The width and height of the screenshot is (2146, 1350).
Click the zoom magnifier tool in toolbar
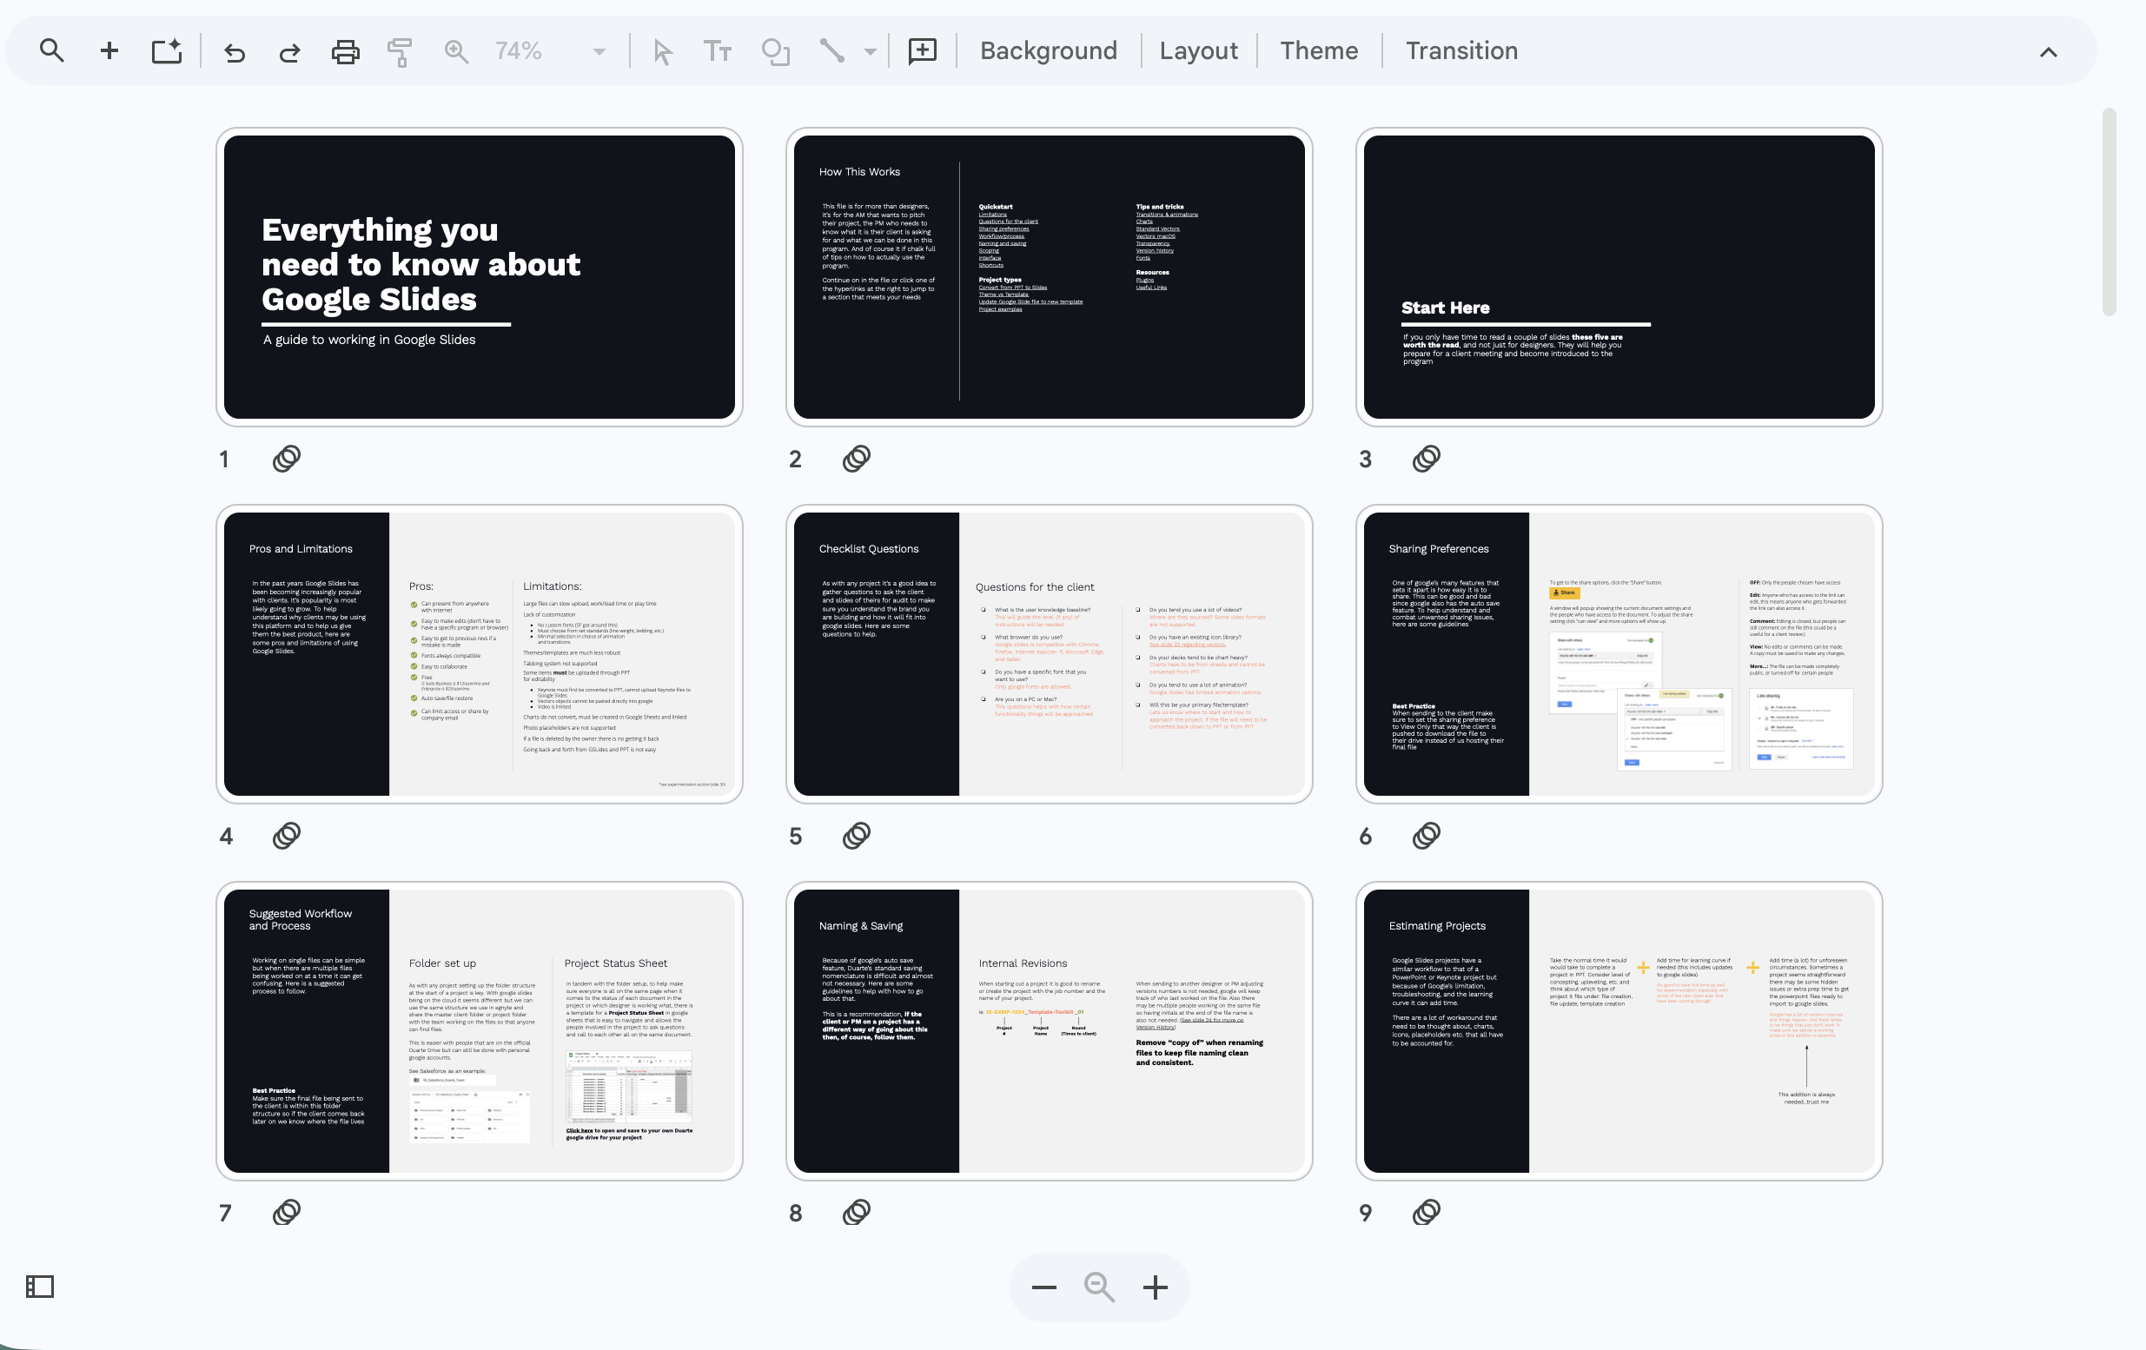tap(456, 51)
